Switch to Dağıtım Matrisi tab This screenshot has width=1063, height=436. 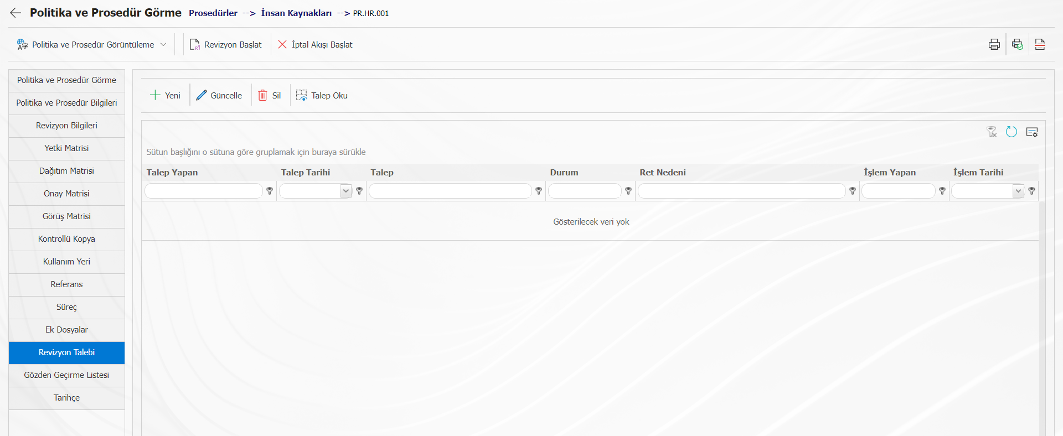coord(66,171)
